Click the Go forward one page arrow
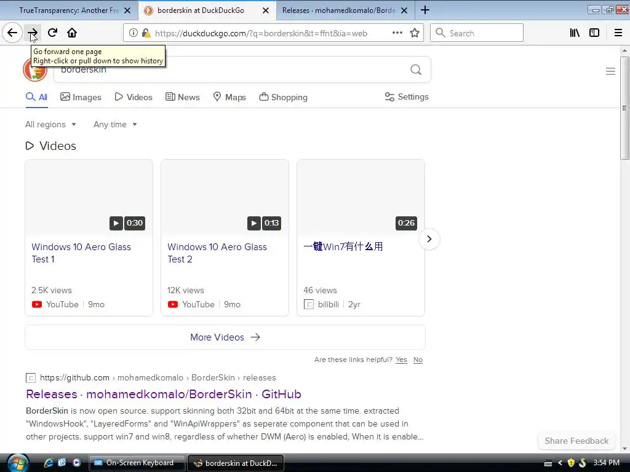Image resolution: width=630 pixels, height=472 pixels. point(33,33)
